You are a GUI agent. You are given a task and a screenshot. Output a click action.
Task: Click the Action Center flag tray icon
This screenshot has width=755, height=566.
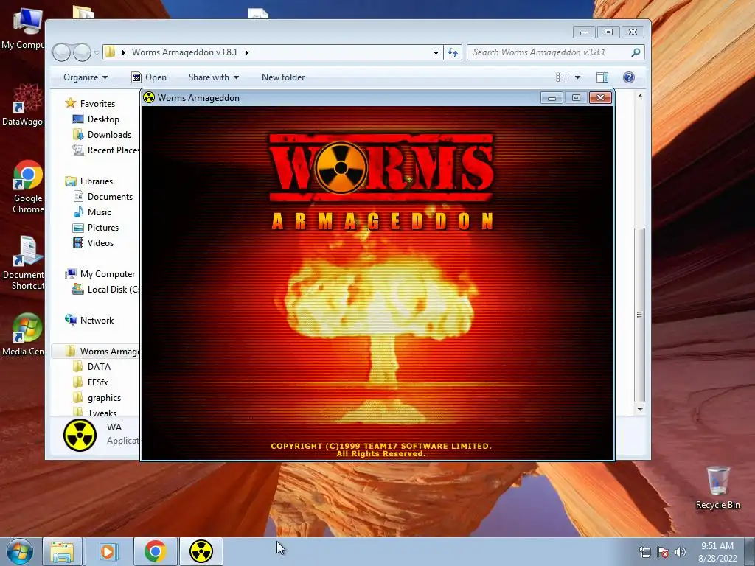coord(663,552)
